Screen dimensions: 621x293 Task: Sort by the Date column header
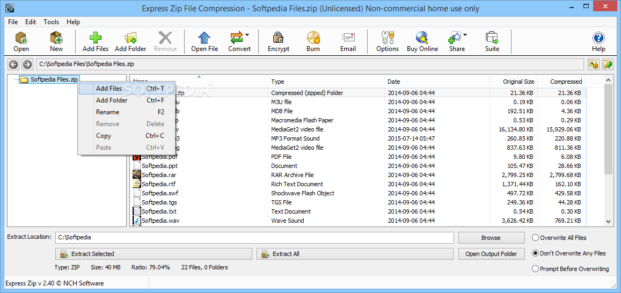[437, 82]
